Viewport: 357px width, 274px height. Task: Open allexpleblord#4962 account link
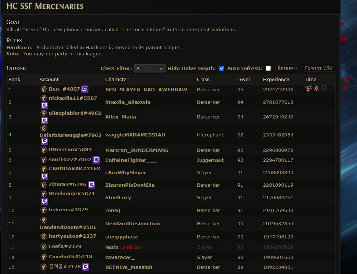(75, 113)
